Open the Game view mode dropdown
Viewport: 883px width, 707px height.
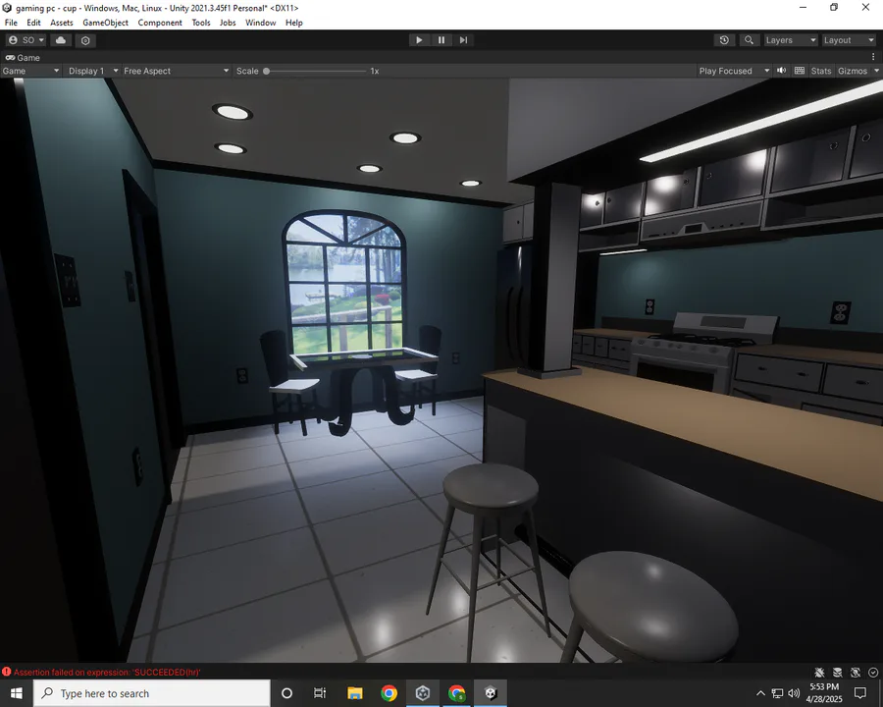click(x=30, y=71)
